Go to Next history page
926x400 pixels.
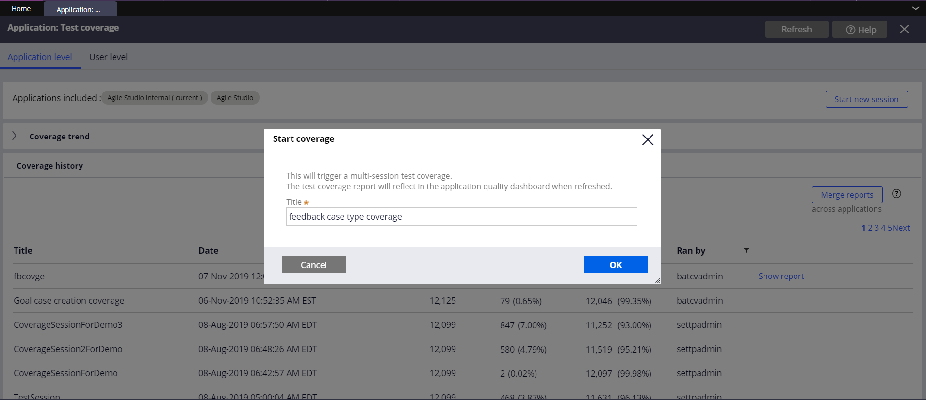click(x=901, y=228)
